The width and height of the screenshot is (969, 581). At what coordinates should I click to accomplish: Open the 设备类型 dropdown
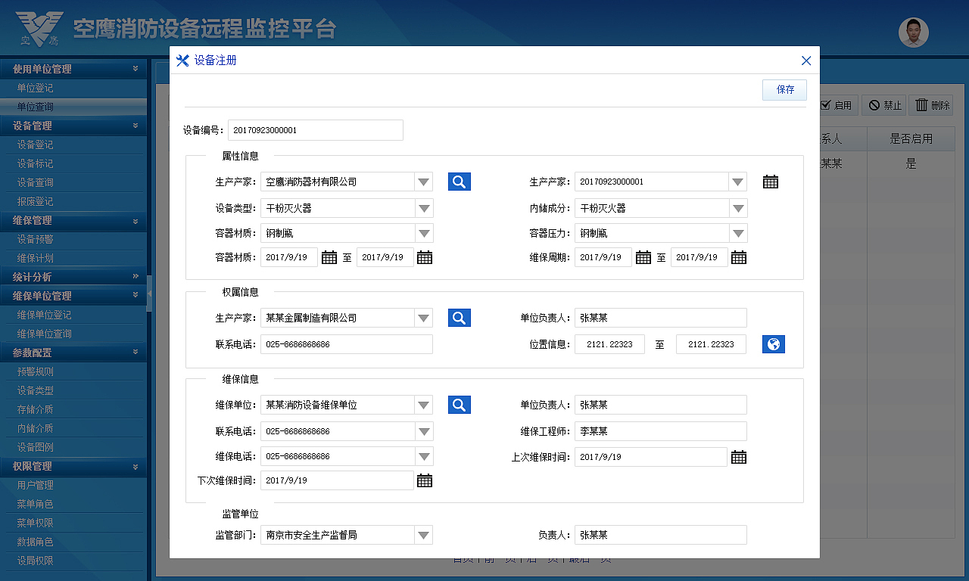pyautogui.click(x=425, y=207)
